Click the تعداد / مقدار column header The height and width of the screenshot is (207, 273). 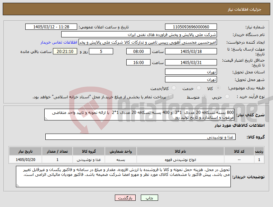pos(57,151)
